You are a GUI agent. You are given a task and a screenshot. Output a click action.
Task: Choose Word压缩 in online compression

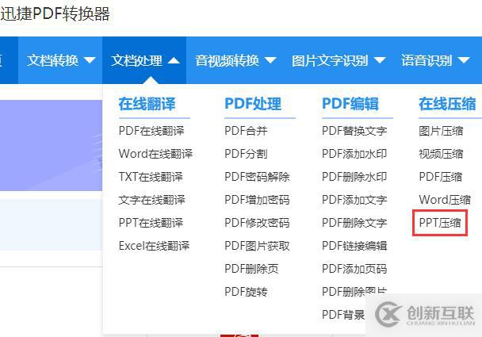(445, 200)
